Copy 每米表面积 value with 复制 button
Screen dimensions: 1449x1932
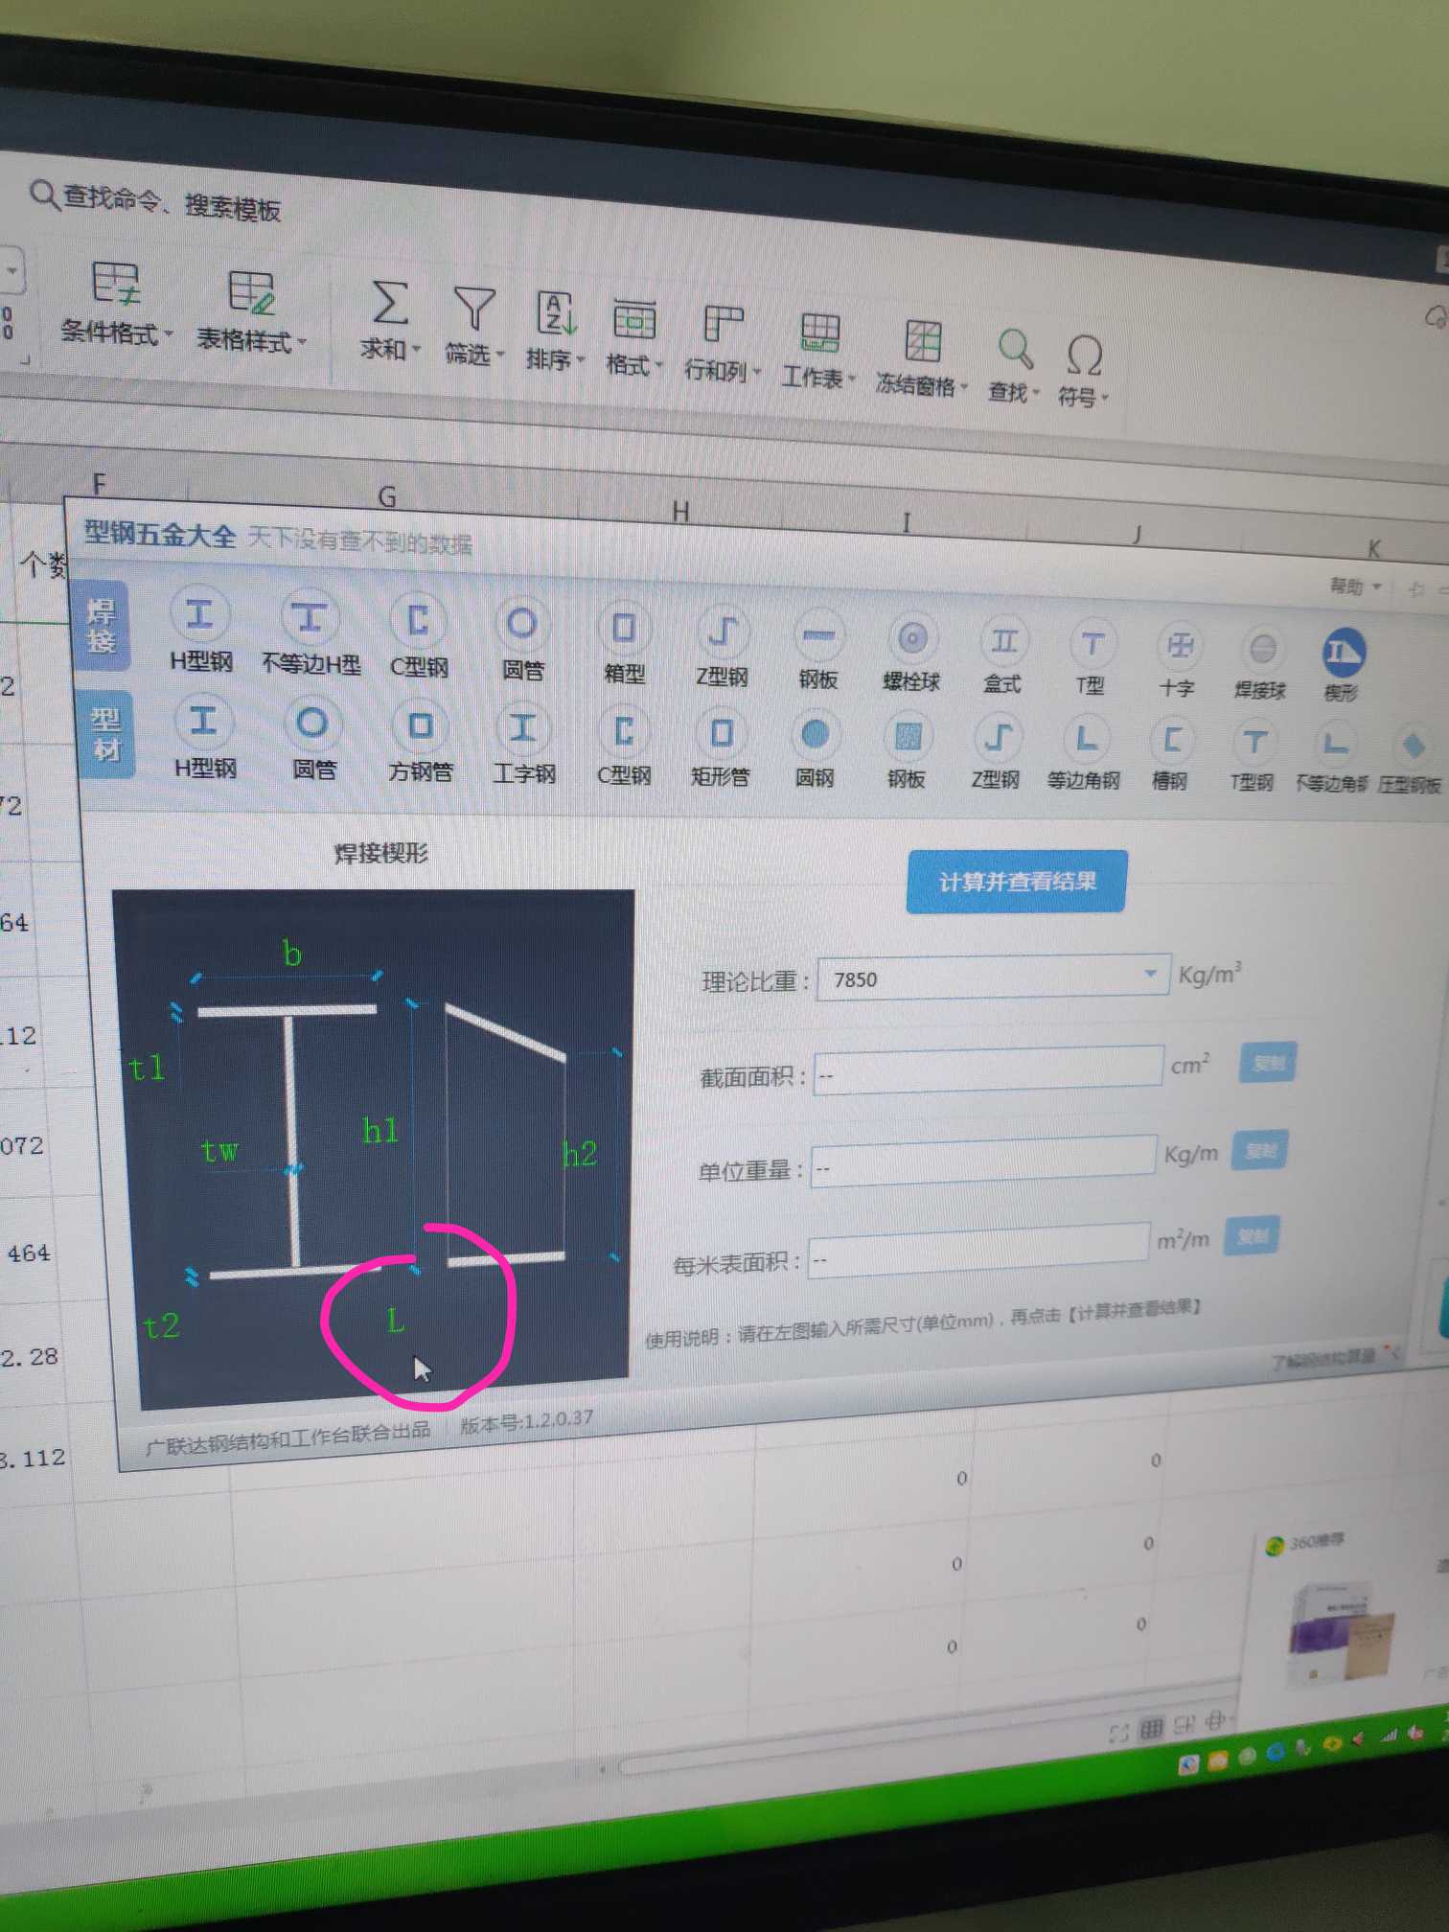[1252, 1236]
